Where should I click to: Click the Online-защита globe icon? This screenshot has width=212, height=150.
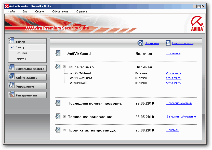click(11, 77)
